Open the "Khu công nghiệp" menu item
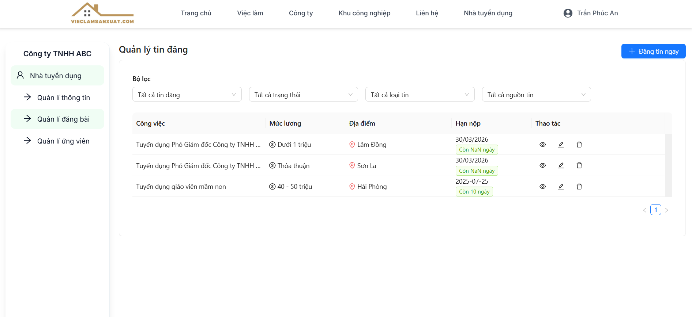 (364, 13)
